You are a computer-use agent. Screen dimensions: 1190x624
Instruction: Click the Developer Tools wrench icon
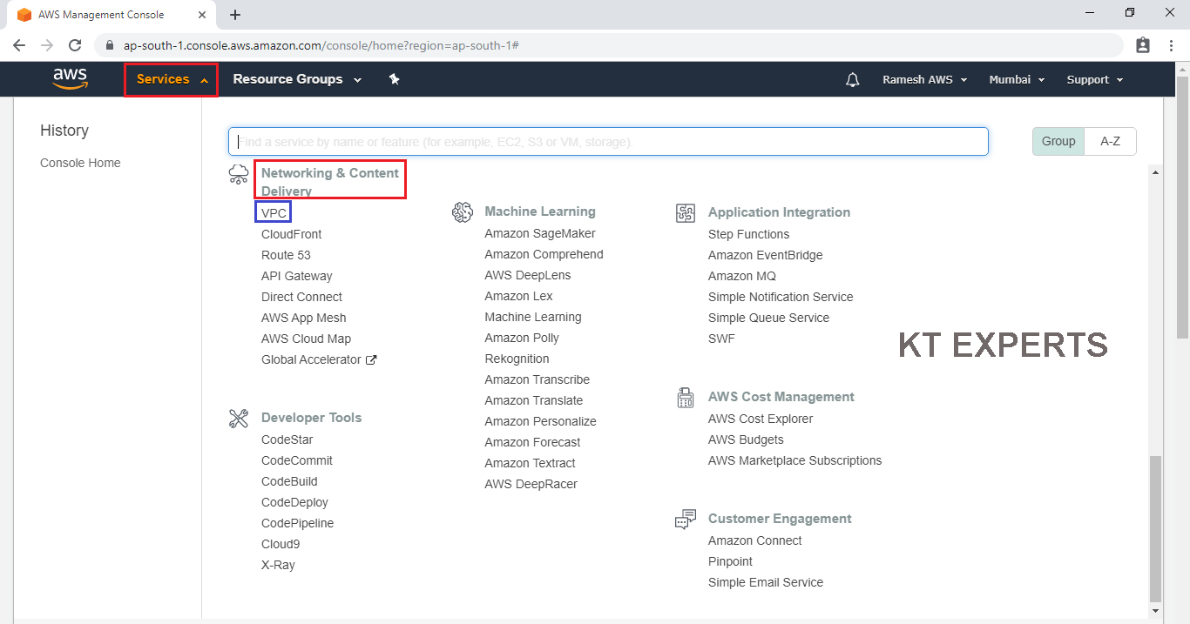click(x=239, y=418)
